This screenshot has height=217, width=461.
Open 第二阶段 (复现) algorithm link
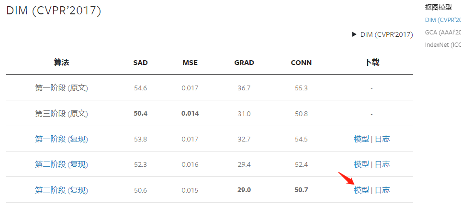click(x=61, y=164)
